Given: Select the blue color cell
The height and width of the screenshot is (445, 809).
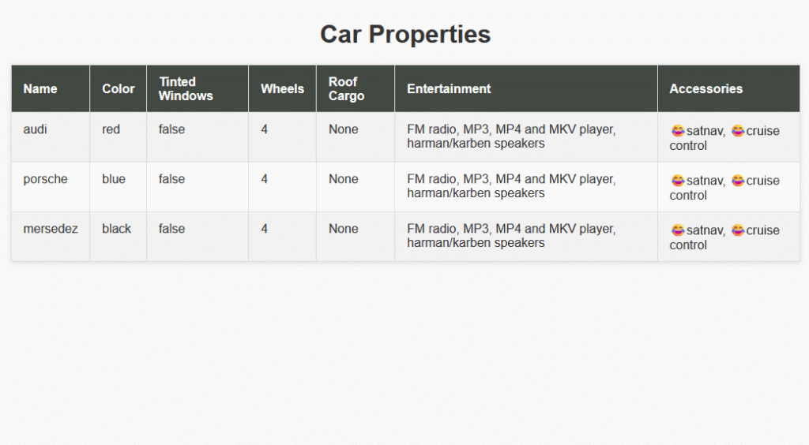Looking at the screenshot, I should (113, 179).
